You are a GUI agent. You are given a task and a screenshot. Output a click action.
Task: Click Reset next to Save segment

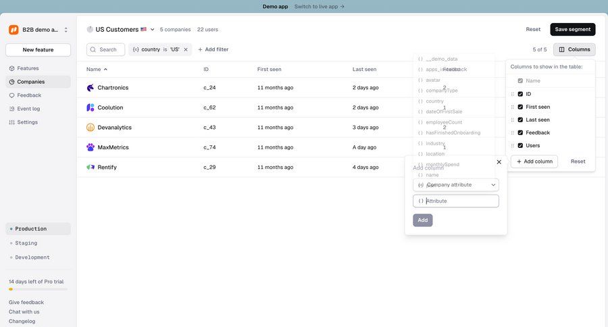point(533,30)
